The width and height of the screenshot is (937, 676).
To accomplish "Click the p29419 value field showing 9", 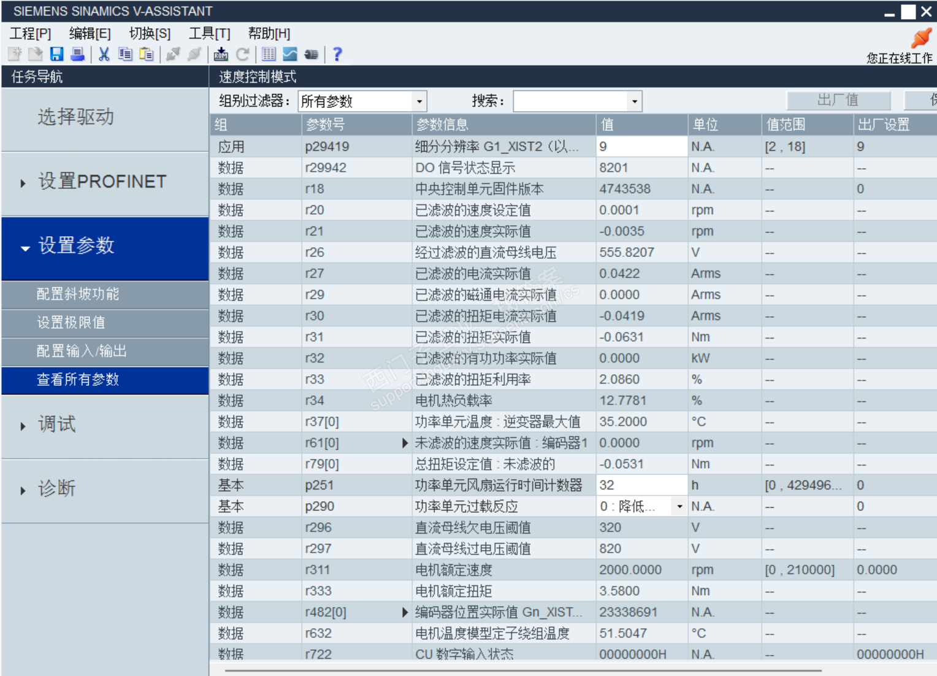I will [x=642, y=147].
